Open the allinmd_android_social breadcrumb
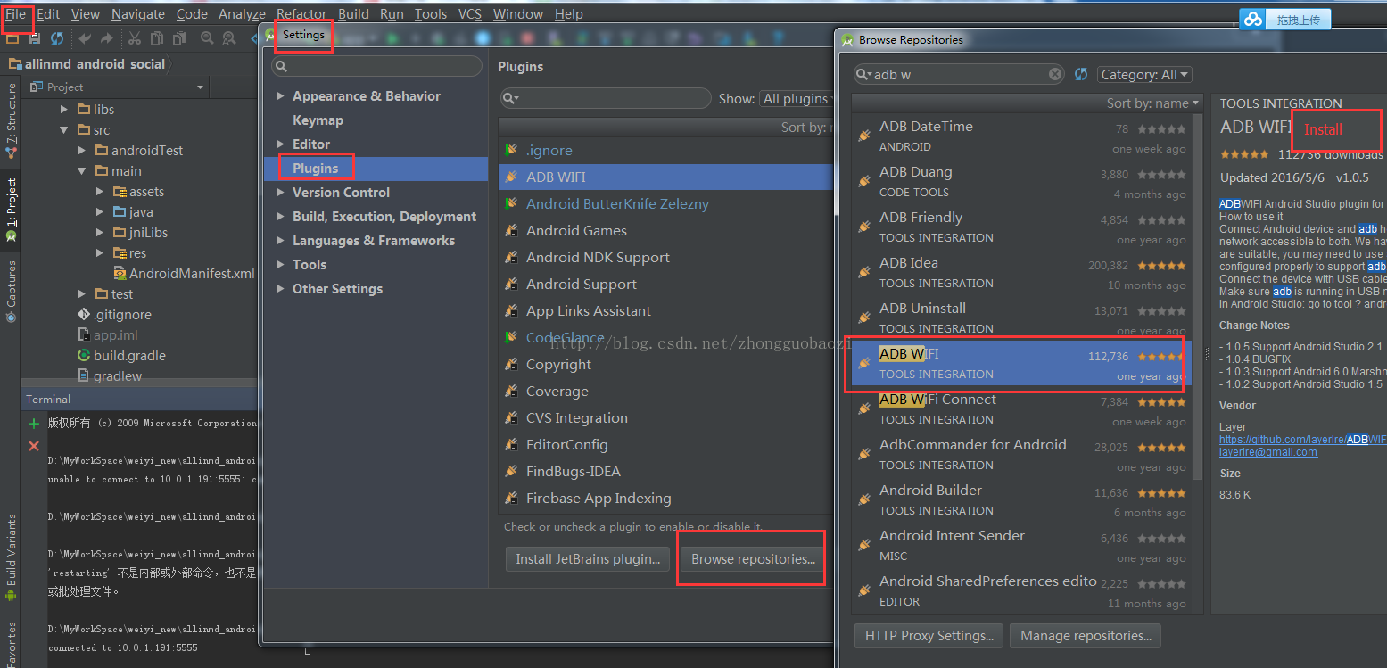The width and height of the screenshot is (1387, 668). (87, 63)
